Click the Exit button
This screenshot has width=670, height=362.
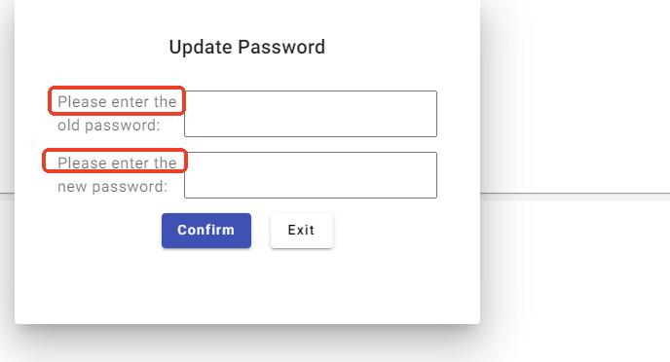302,231
